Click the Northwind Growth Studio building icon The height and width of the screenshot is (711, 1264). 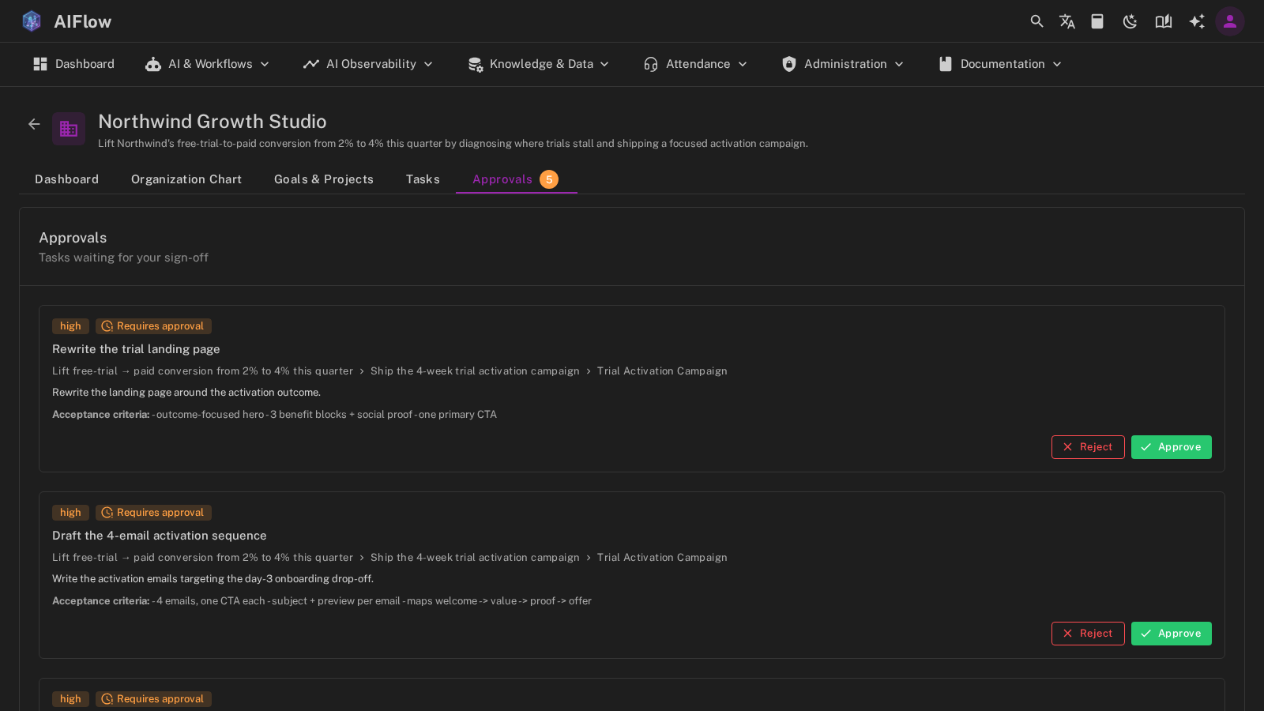tap(69, 129)
